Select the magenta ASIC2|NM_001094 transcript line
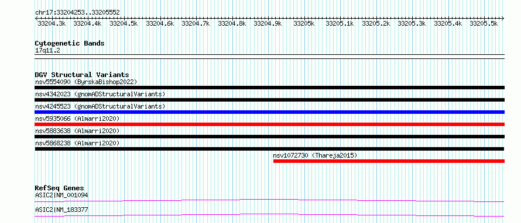The height and width of the screenshot is (223, 521). pyautogui.click(x=269, y=200)
